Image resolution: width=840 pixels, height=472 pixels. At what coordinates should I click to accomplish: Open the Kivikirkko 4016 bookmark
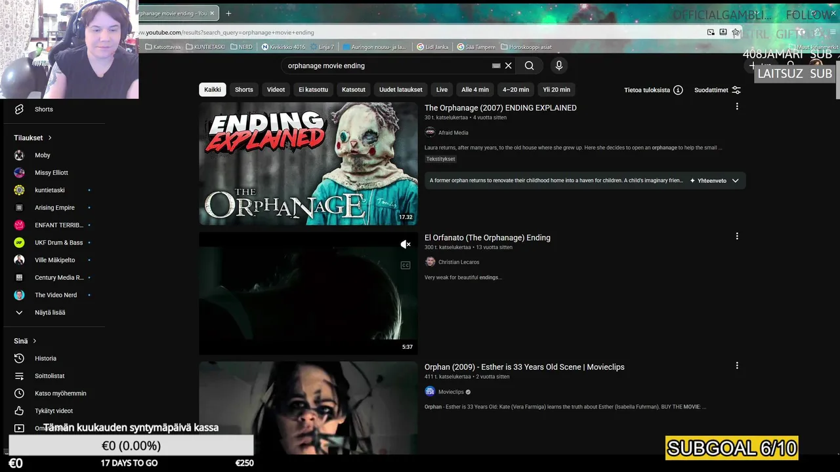tap(283, 47)
